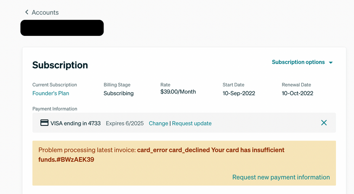Click the back chevron beside Accounts

click(x=27, y=12)
